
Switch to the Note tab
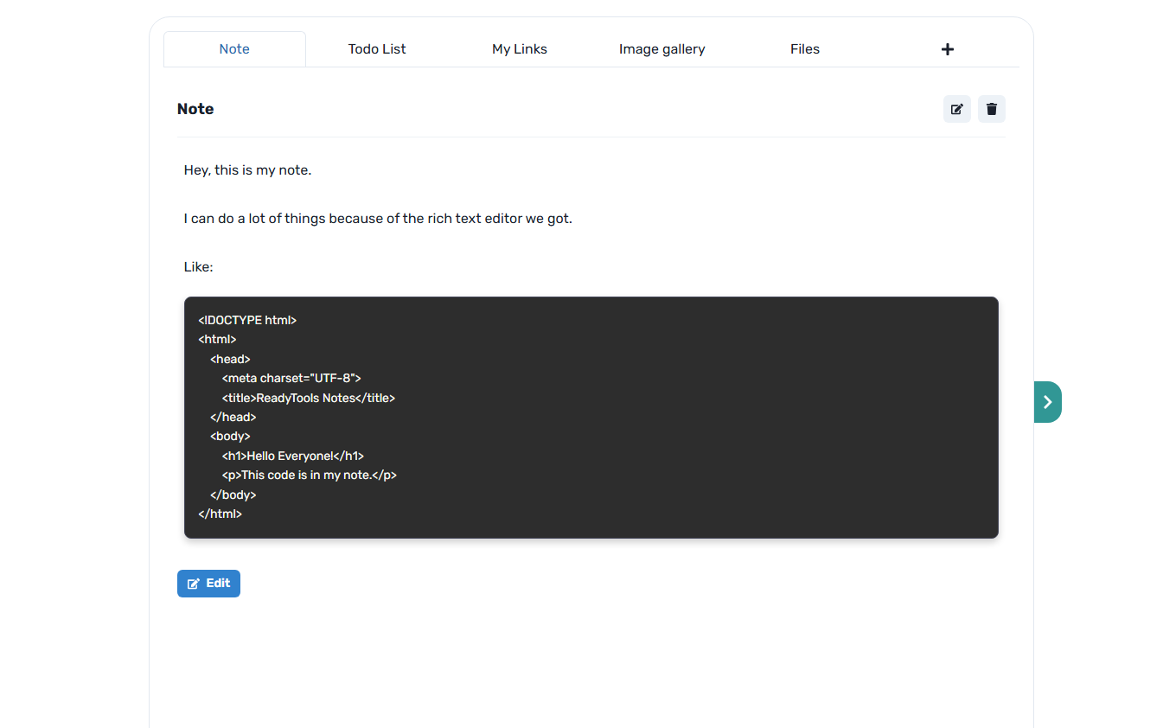[234, 49]
